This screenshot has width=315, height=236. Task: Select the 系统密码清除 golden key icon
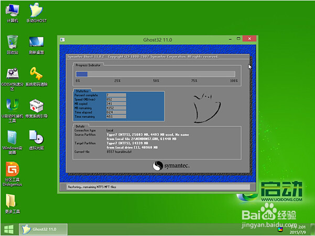(36, 77)
